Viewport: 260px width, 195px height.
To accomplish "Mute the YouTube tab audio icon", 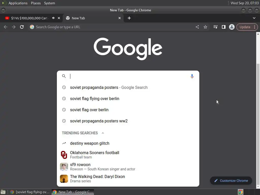I will pyautogui.click(x=53, y=18).
